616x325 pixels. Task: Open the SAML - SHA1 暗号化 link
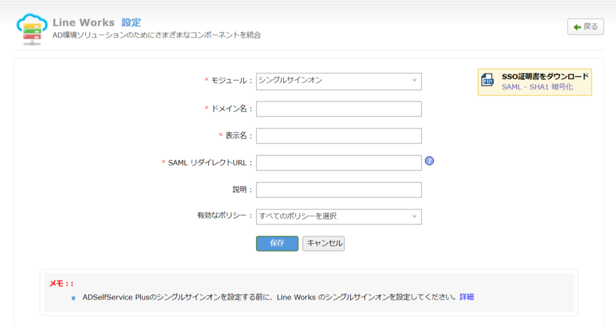(537, 87)
